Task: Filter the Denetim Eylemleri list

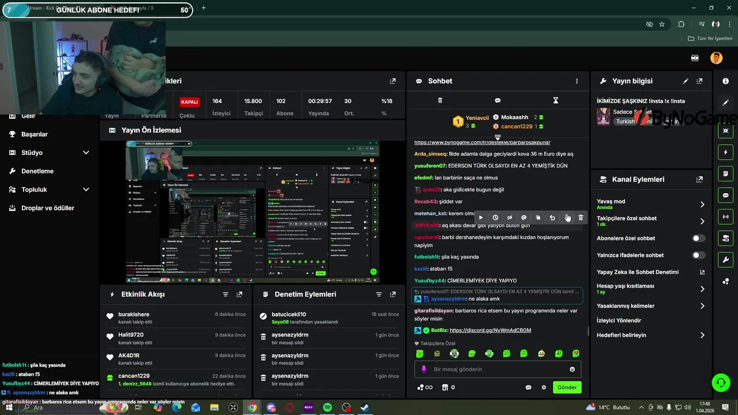Action: [379, 294]
